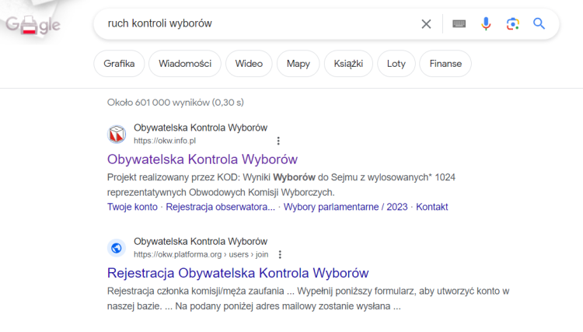Open Google Lens image search icon
583x332 pixels.
click(x=513, y=24)
